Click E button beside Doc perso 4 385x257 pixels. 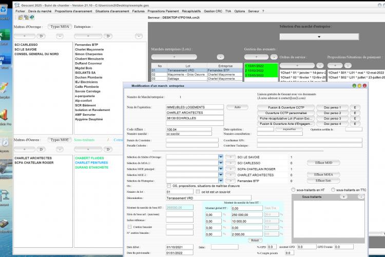tap(355, 124)
